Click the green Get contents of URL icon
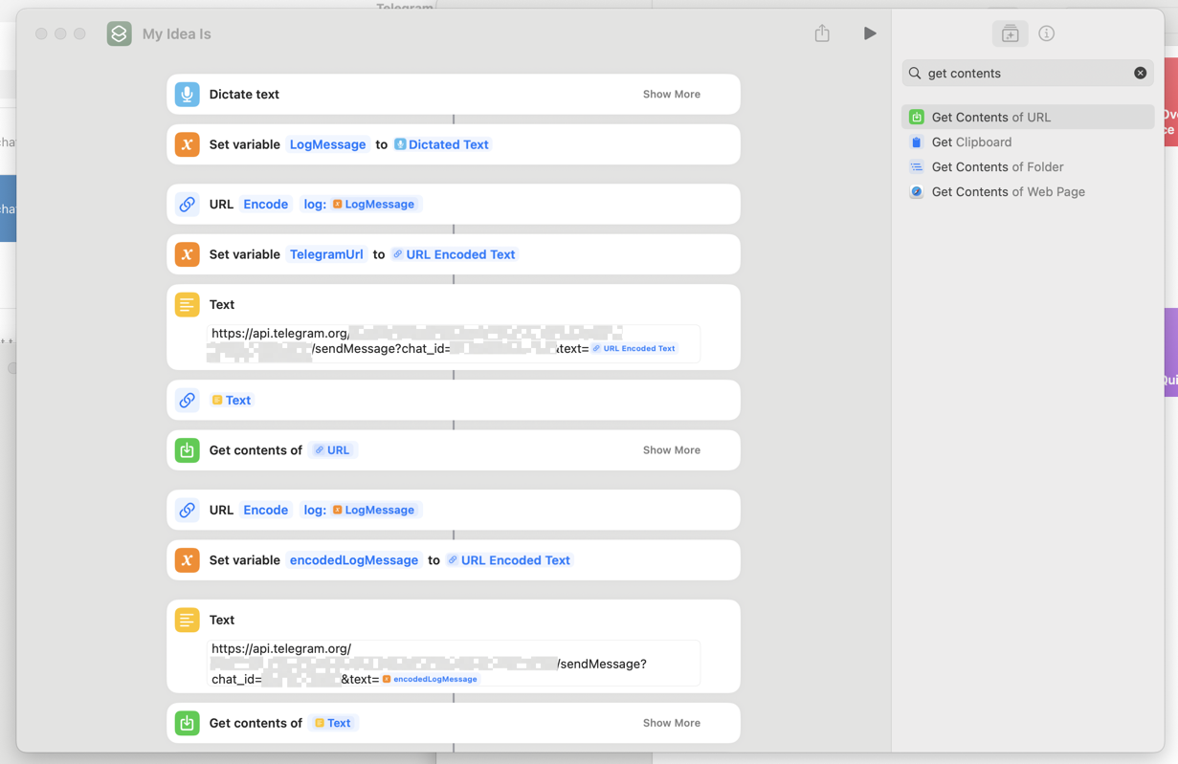 [x=187, y=449]
